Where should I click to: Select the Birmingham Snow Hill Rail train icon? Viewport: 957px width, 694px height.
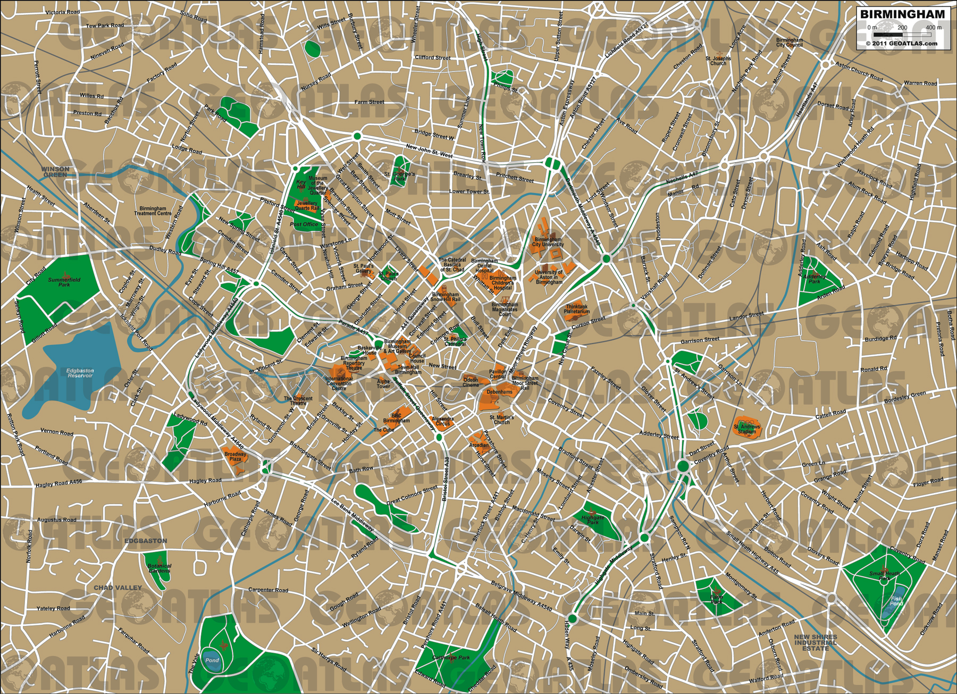pos(443,289)
